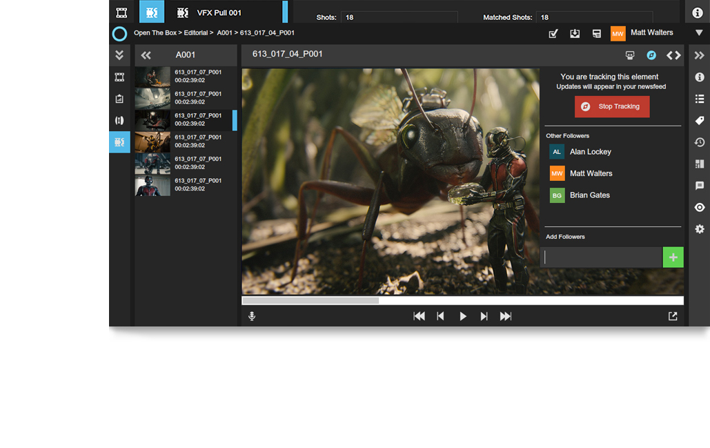Click the angle brackets code icon above viewer
Viewport: 710px width, 448px height.
point(673,55)
